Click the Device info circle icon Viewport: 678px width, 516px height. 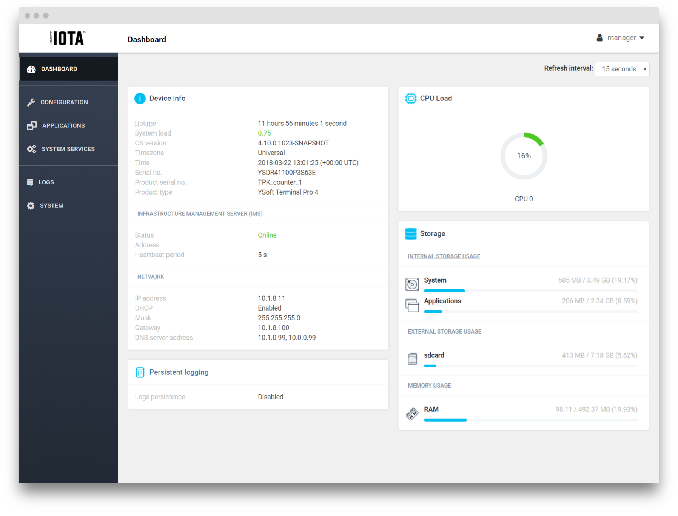click(x=140, y=99)
